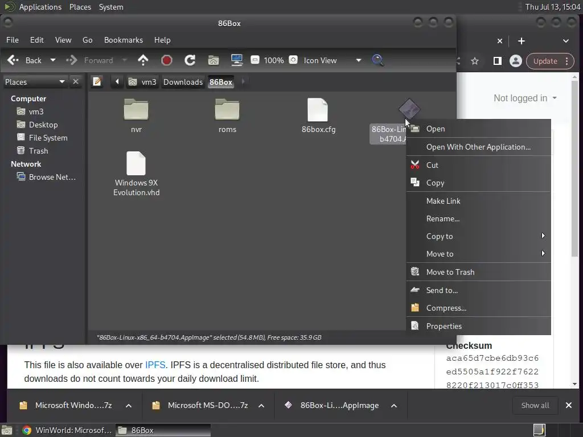Open File System in sidebar
Viewport: 583px width, 437px height.
click(x=48, y=138)
